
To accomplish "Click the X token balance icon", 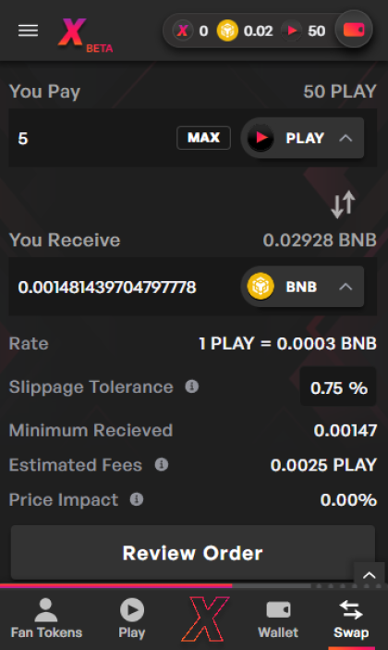I will (x=183, y=31).
